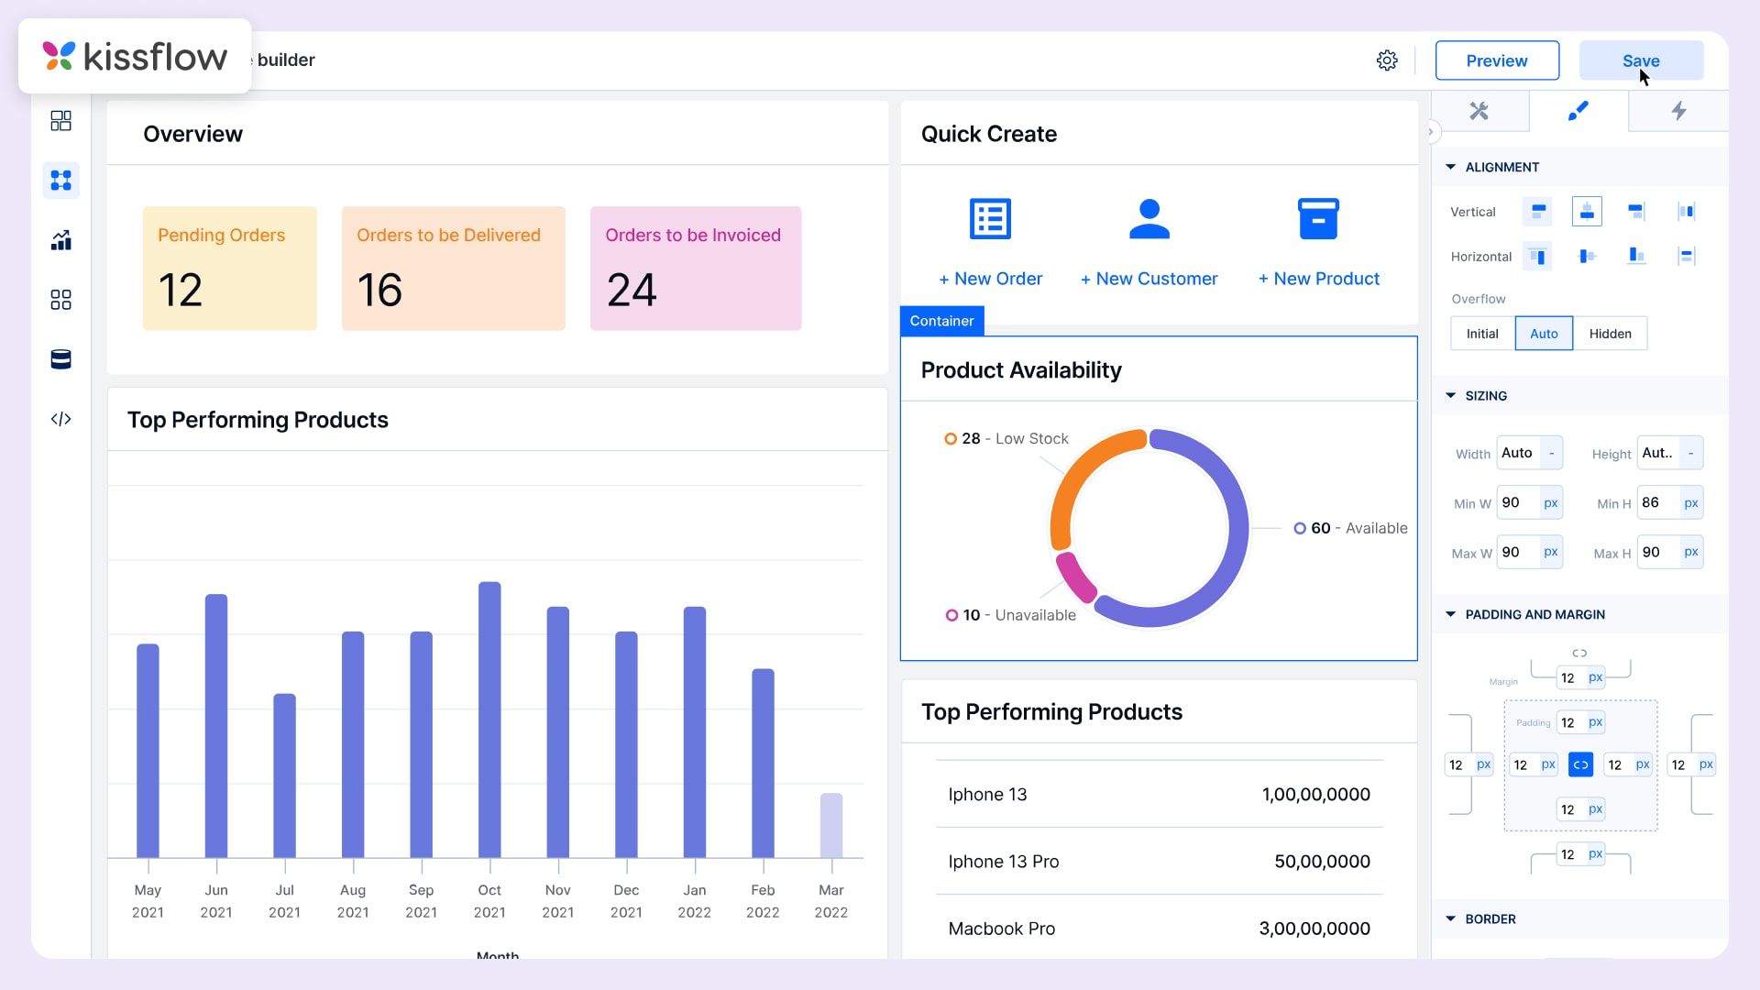Click the New Order icon in Quick Create

point(990,218)
